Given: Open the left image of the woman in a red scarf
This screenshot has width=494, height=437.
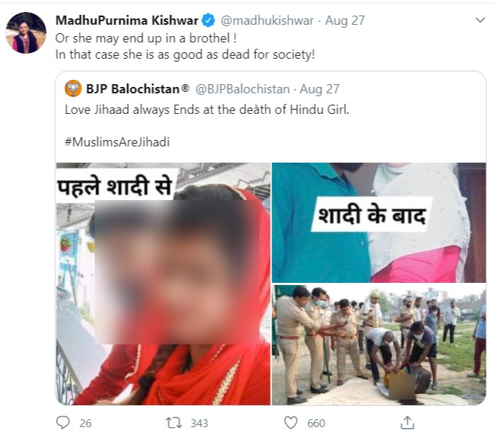Looking at the screenshot, I should point(163,284).
